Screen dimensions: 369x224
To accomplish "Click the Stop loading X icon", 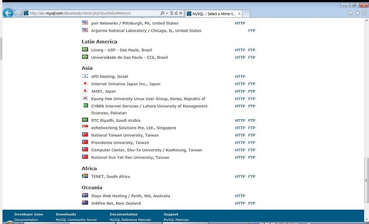I will tap(181, 13).
